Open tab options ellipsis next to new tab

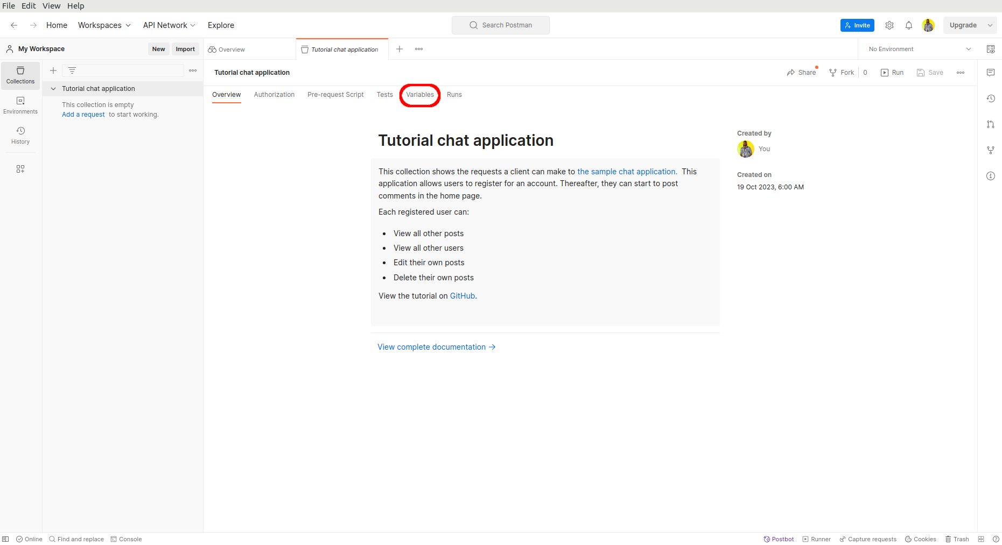click(x=419, y=49)
